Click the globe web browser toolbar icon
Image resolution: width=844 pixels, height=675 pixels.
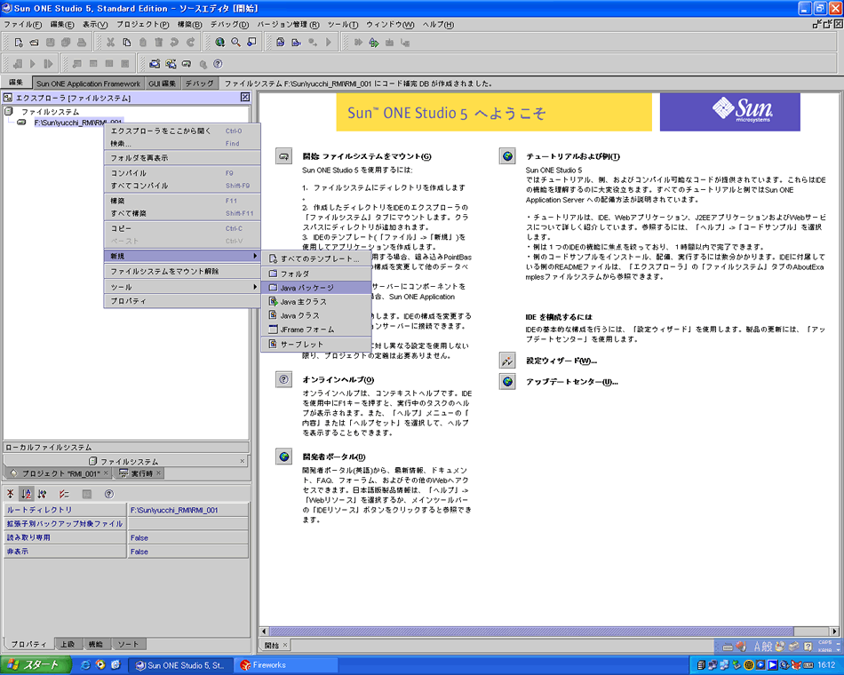[x=219, y=43]
